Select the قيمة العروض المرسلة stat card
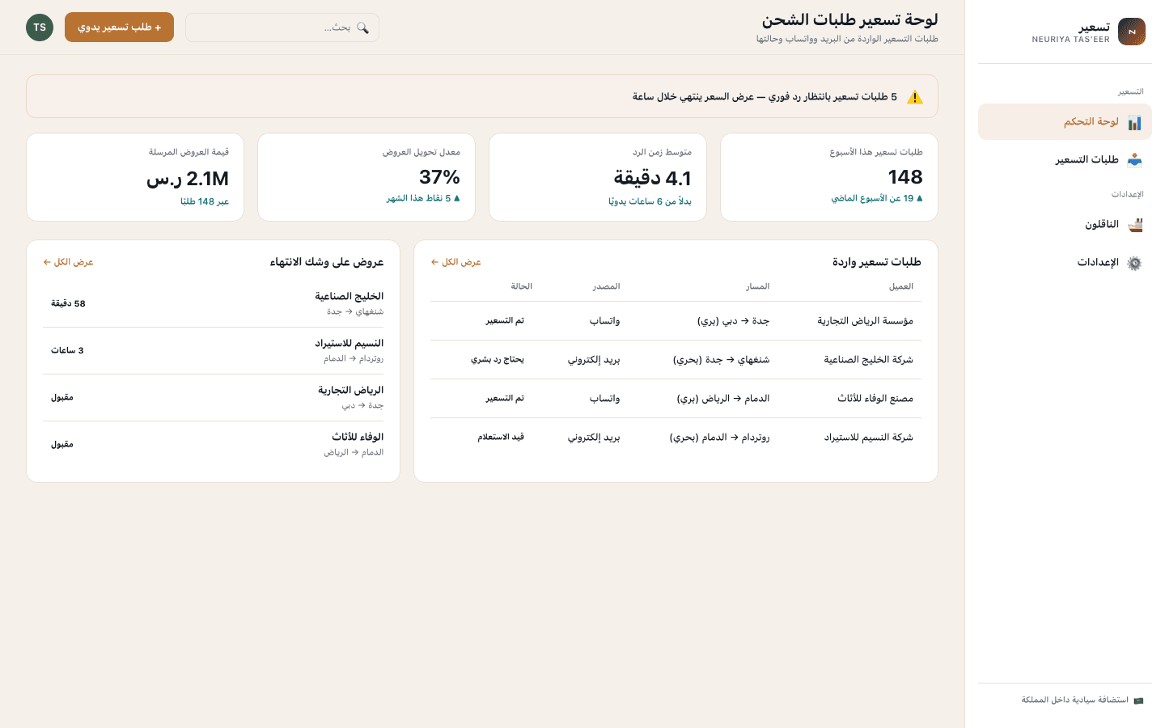Viewport: 1165px width, 728px height. tap(135, 177)
